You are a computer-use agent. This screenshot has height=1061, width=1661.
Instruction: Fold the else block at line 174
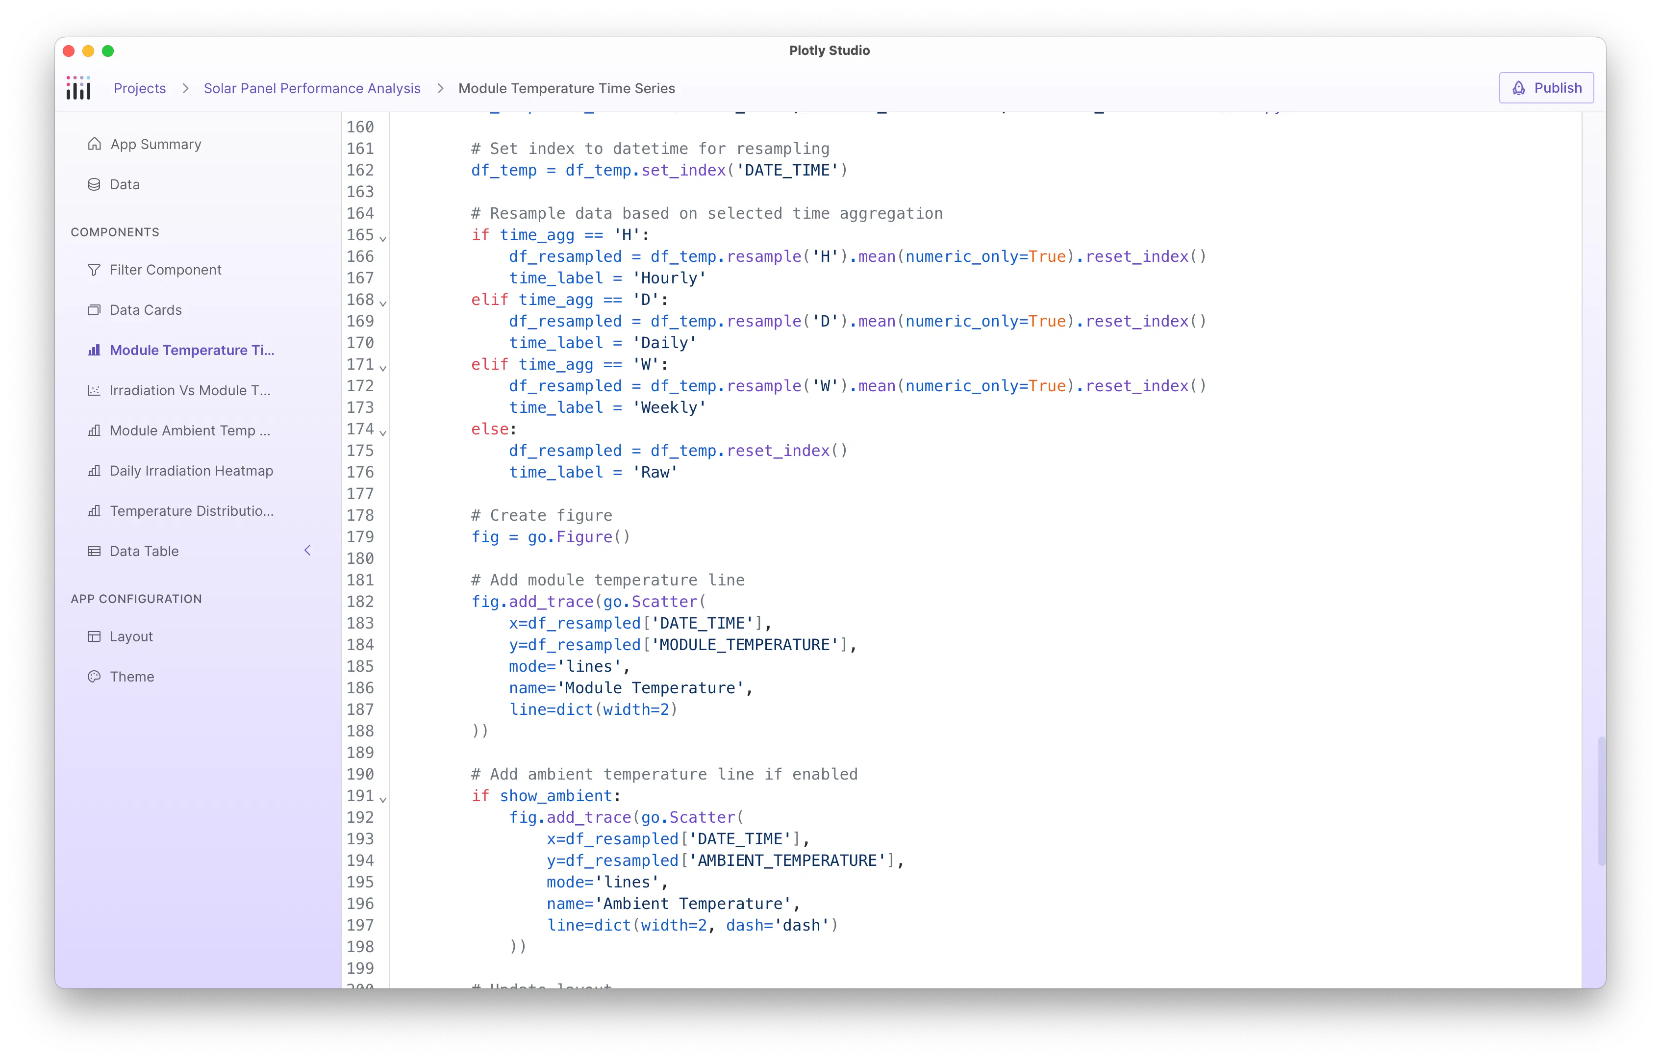click(383, 432)
